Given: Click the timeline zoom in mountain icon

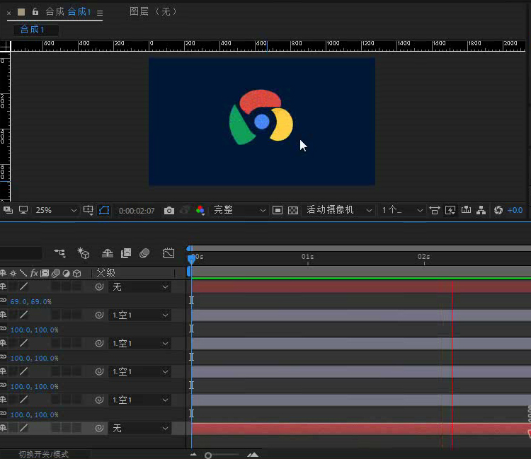Looking at the screenshot, I should (x=253, y=455).
